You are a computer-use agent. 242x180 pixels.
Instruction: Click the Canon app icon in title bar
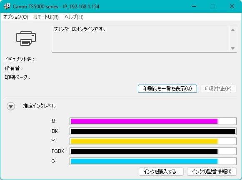click(7, 6)
